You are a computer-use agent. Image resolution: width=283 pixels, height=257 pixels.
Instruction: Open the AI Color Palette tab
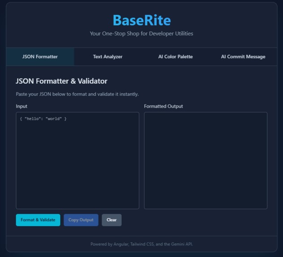point(176,57)
